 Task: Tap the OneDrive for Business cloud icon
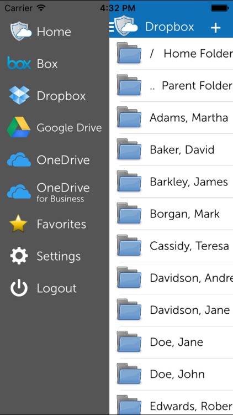[19, 191]
